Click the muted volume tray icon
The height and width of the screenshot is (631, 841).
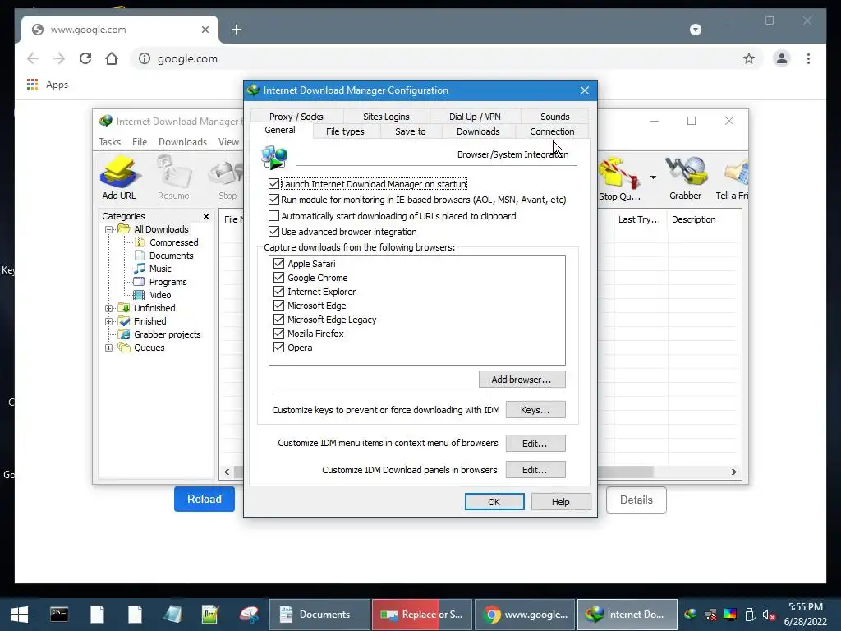point(769,615)
